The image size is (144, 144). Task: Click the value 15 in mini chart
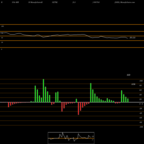click(x=93, y=137)
